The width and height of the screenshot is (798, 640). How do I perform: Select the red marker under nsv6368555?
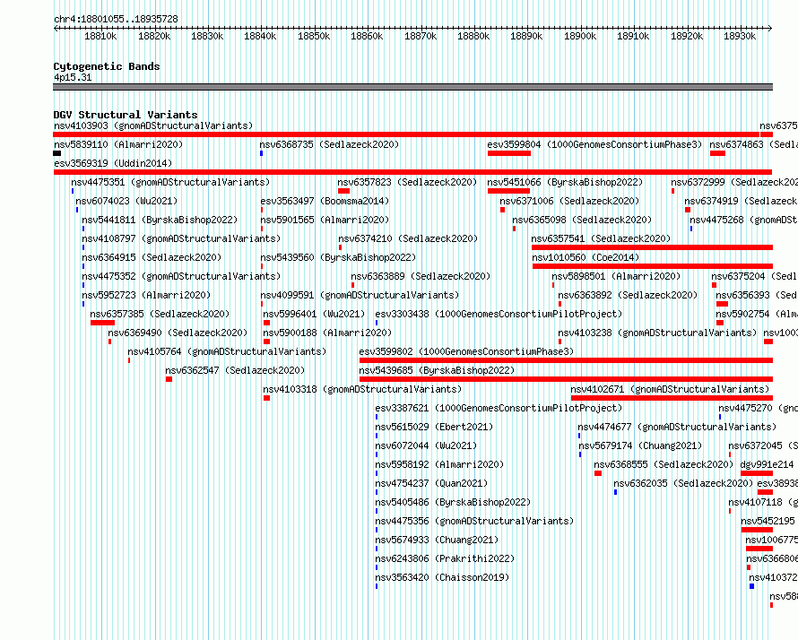598,473
